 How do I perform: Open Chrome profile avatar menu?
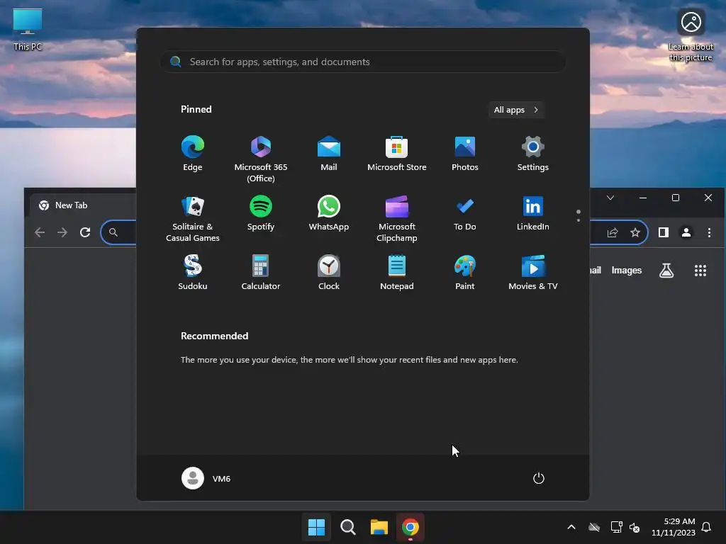click(686, 232)
